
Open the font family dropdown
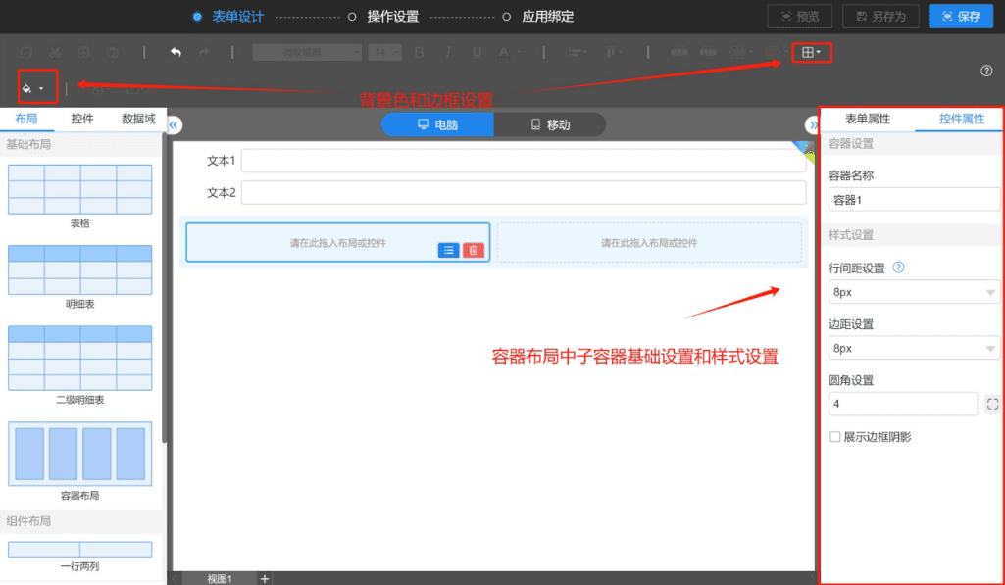[307, 53]
